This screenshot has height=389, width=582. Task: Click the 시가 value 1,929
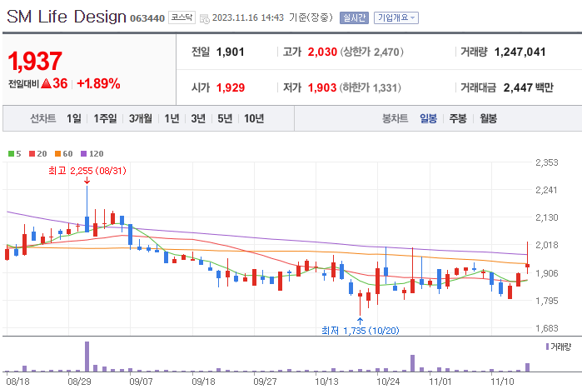pos(231,87)
